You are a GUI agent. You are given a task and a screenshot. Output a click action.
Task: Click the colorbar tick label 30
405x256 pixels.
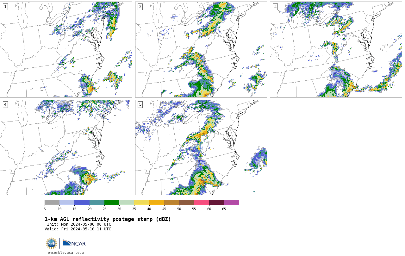[x=119, y=209]
